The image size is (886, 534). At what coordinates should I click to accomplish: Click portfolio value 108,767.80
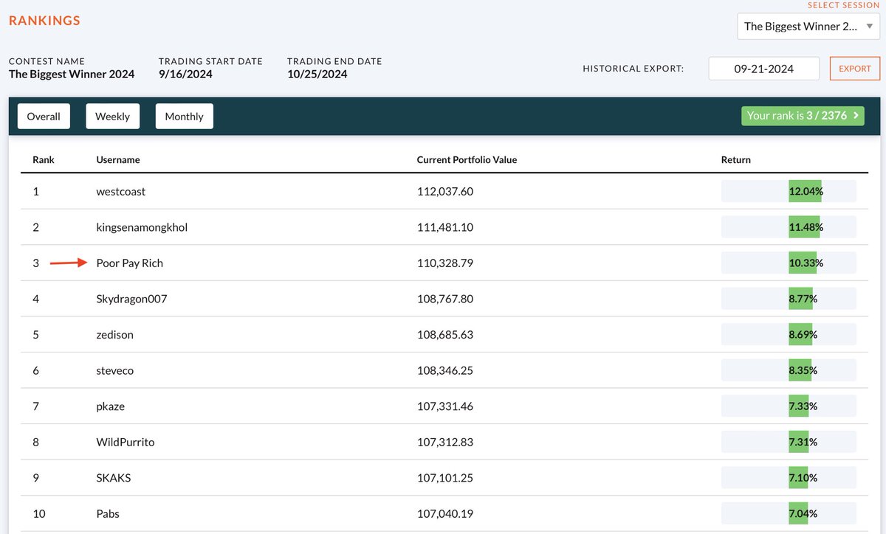(x=445, y=299)
